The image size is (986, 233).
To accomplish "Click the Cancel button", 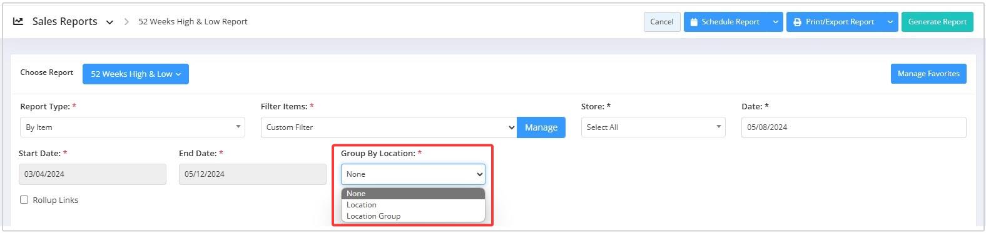I will [x=662, y=22].
